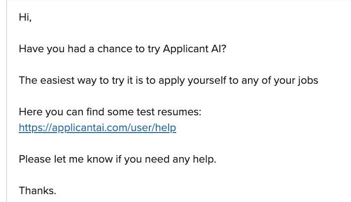351x202 pixels.
Task: Click the 'Thanks.' closing line
Action: [x=37, y=191]
